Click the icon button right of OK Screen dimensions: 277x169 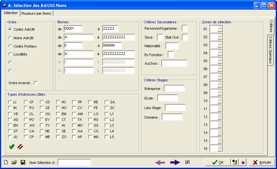coord(235,162)
